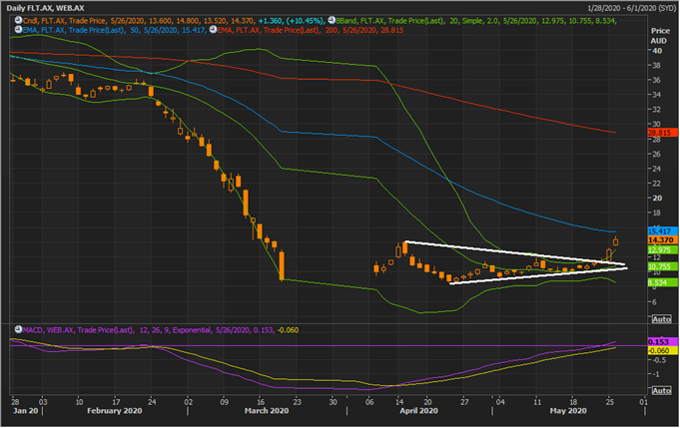Click the lower white triangle trendline
The width and height of the screenshot is (680, 428).
pyautogui.click(x=538, y=276)
